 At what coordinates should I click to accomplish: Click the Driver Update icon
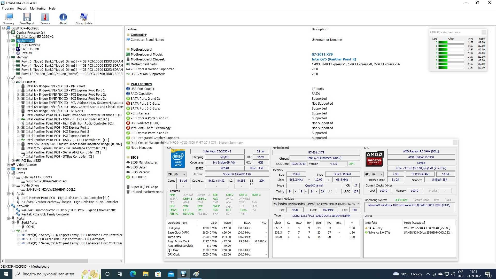pos(84,18)
